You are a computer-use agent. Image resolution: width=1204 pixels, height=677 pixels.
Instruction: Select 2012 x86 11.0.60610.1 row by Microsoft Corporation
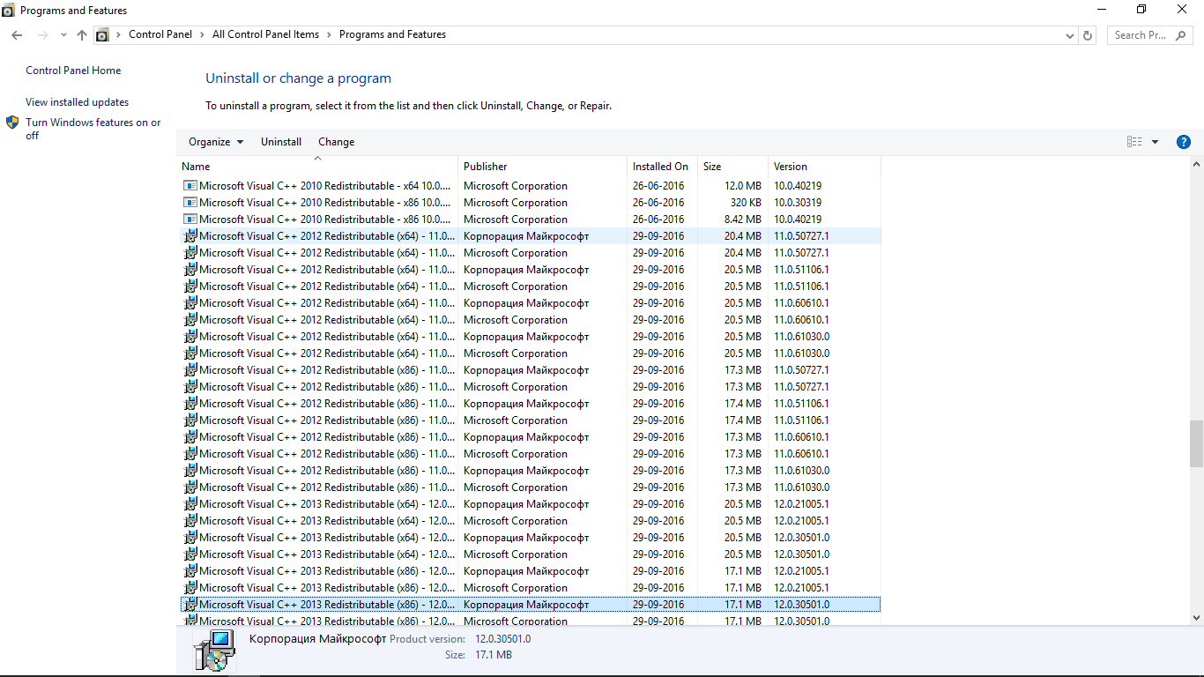530,454
